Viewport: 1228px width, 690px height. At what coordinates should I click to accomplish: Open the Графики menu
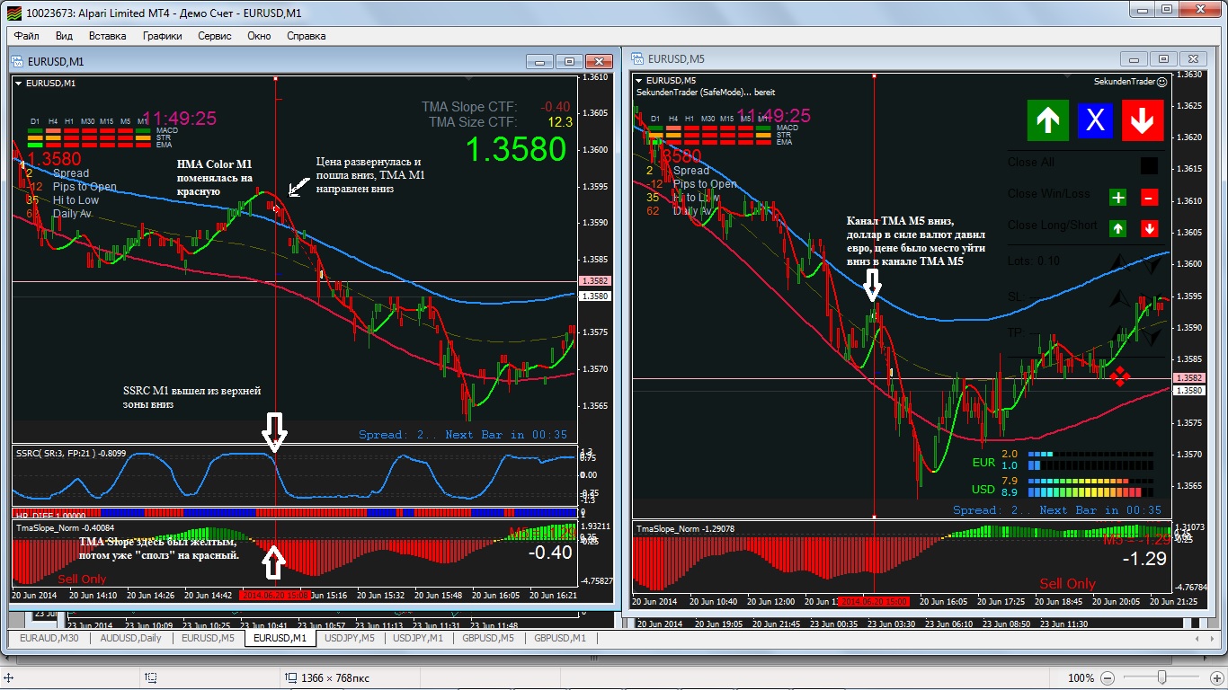[162, 36]
